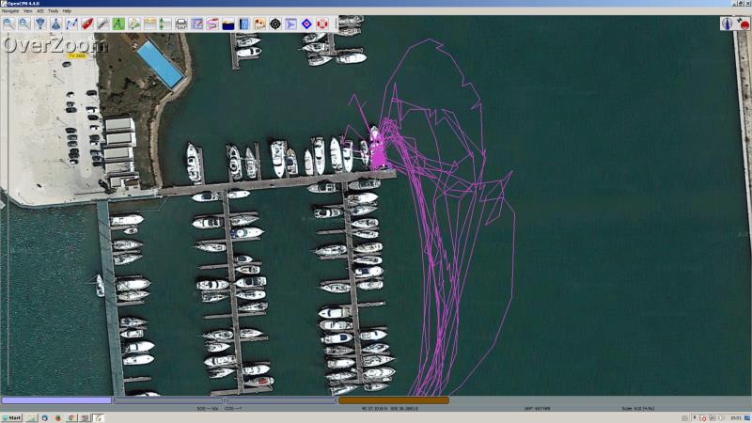Click the red GPS status indicator
The width and height of the screenshot is (752, 423).
743,23
